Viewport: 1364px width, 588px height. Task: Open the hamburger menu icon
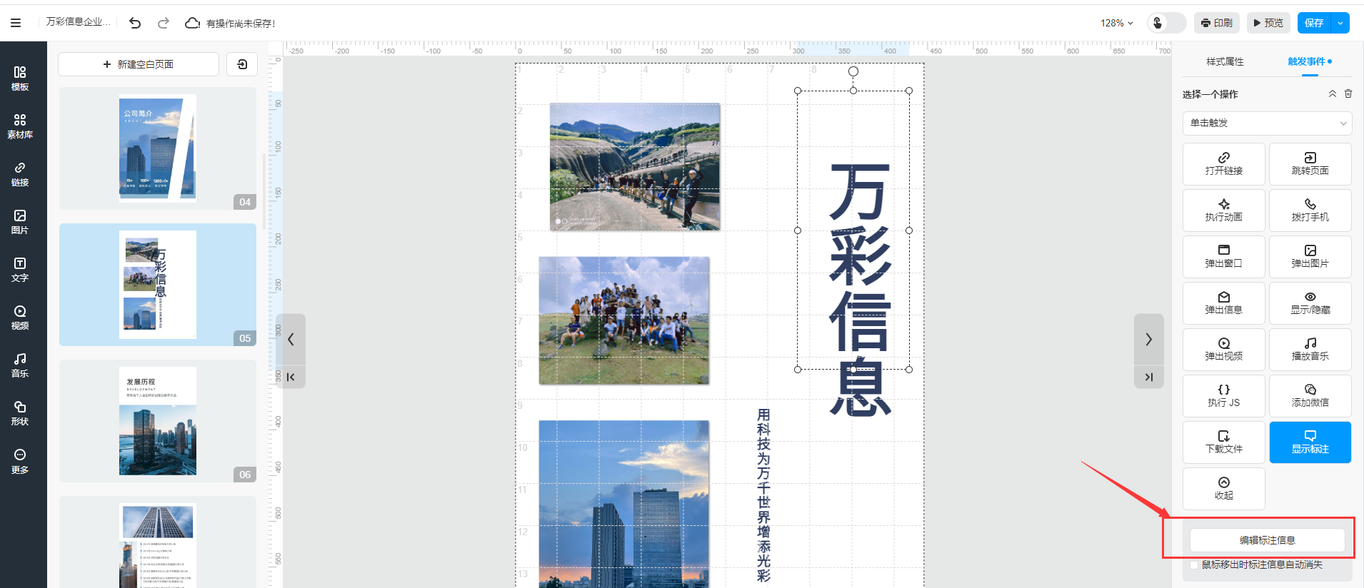16,23
